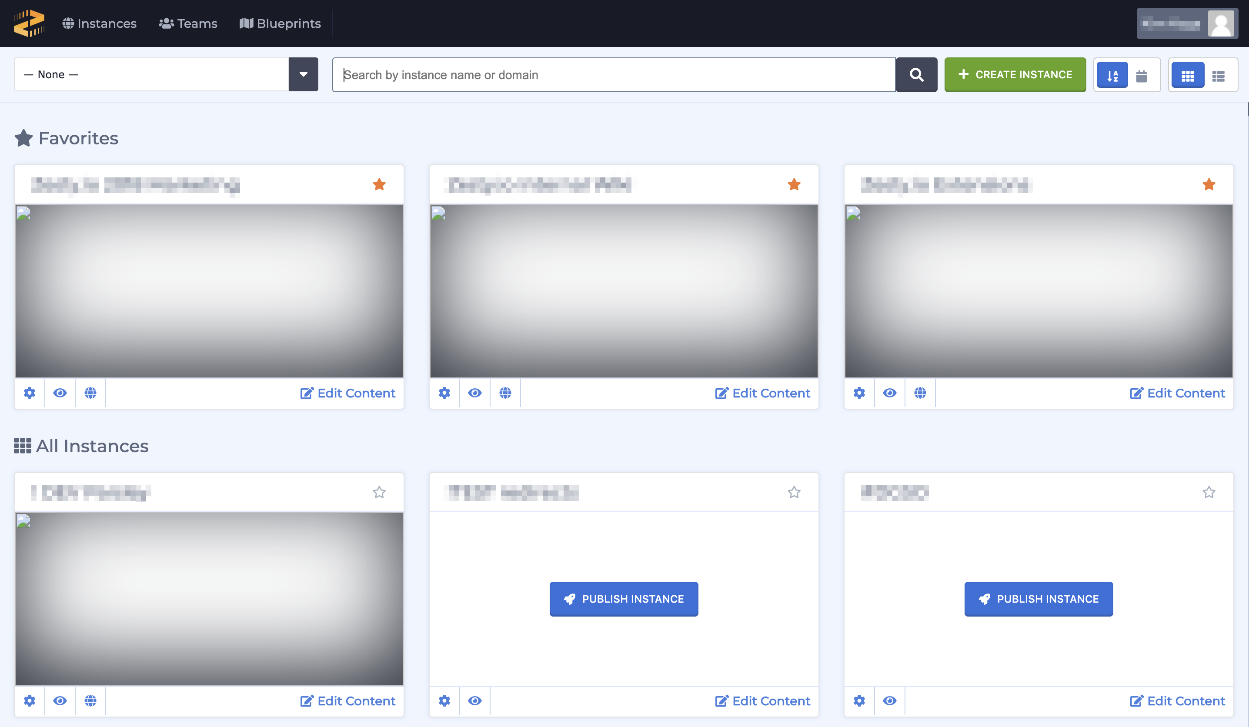
Task: Favorite the second All Instances card via star
Action: click(x=794, y=492)
